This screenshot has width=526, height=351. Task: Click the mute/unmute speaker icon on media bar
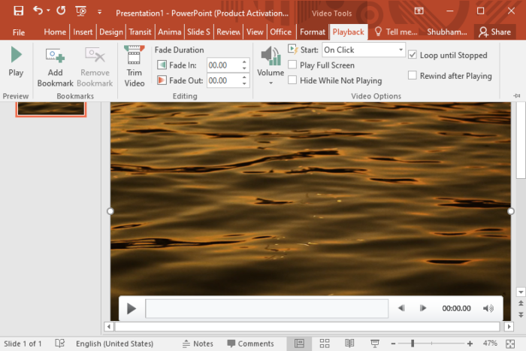pos(488,308)
